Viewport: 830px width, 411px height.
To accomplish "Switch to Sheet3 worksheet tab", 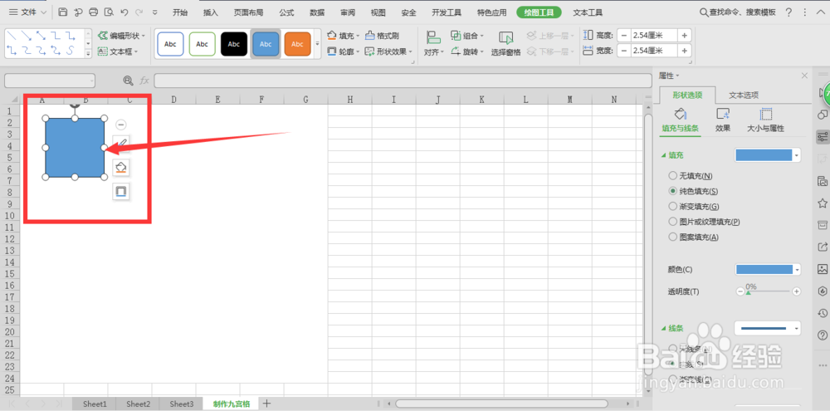I will point(182,404).
